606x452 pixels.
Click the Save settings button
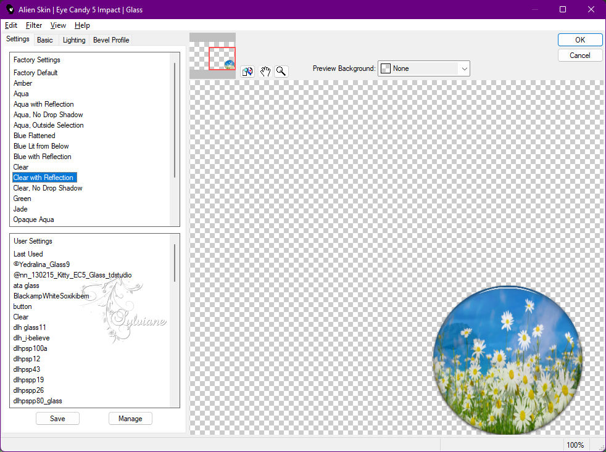tap(57, 418)
